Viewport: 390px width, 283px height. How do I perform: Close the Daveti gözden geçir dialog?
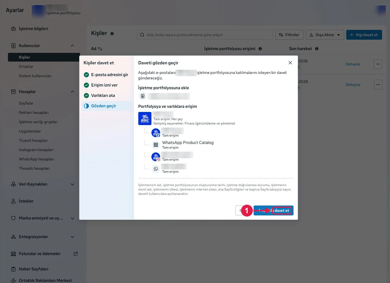point(290,63)
